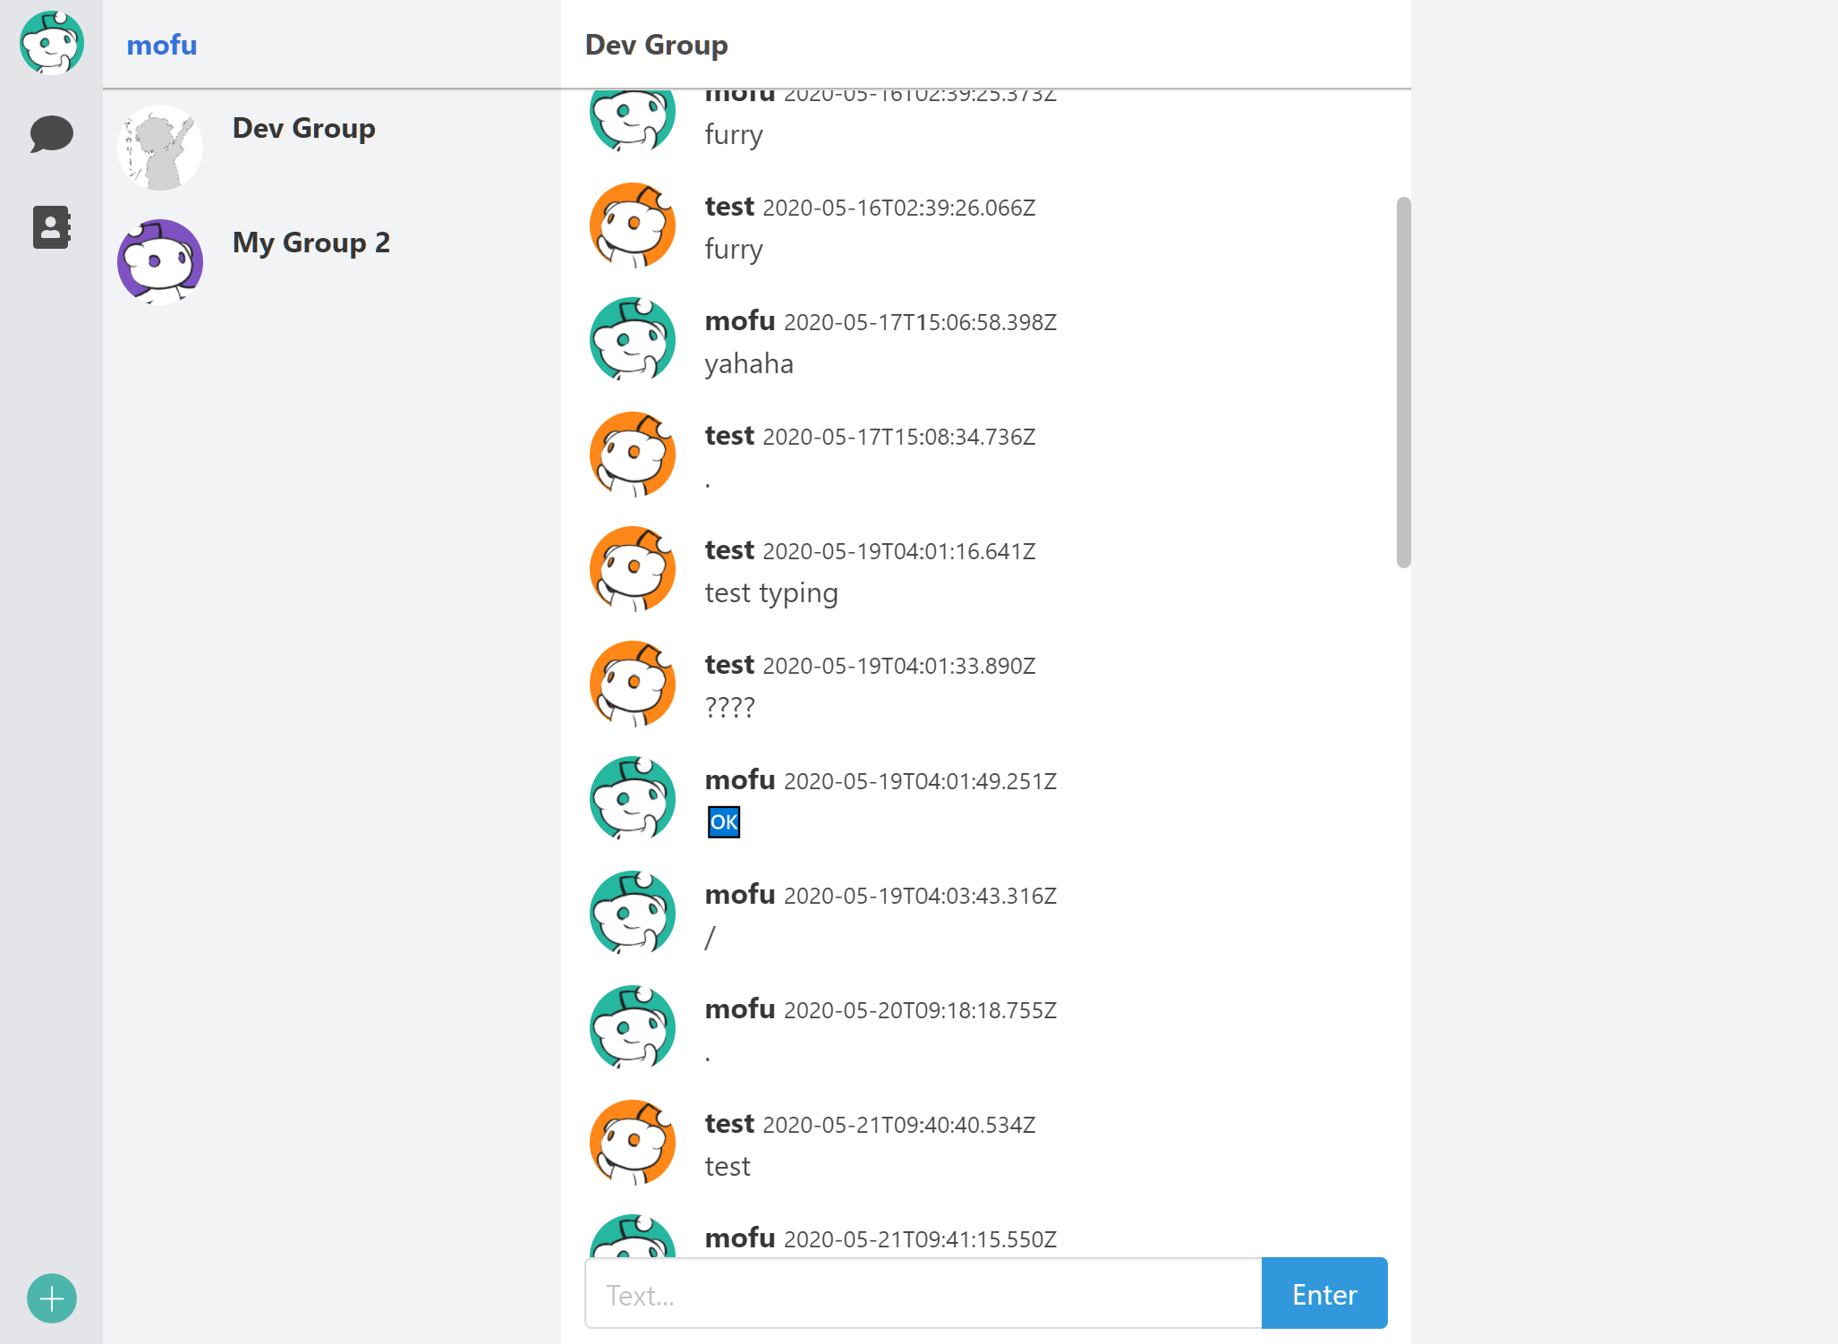
Task: Click mofu profile avatar in top-left corner
Action: pyautogui.click(x=51, y=43)
